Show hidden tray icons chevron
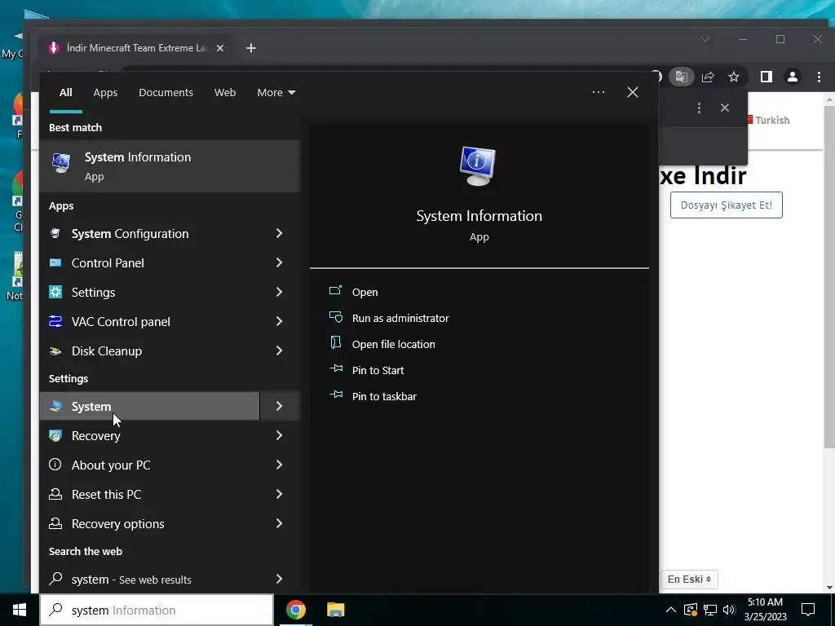This screenshot has width=835, height=626. 671,610
